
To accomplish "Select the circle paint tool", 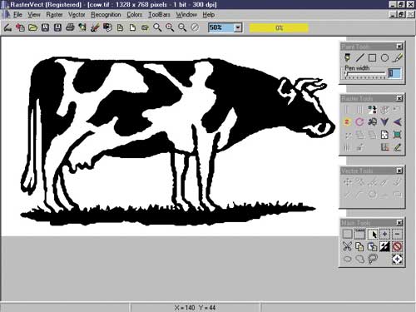I will click(x=384, y=57).
